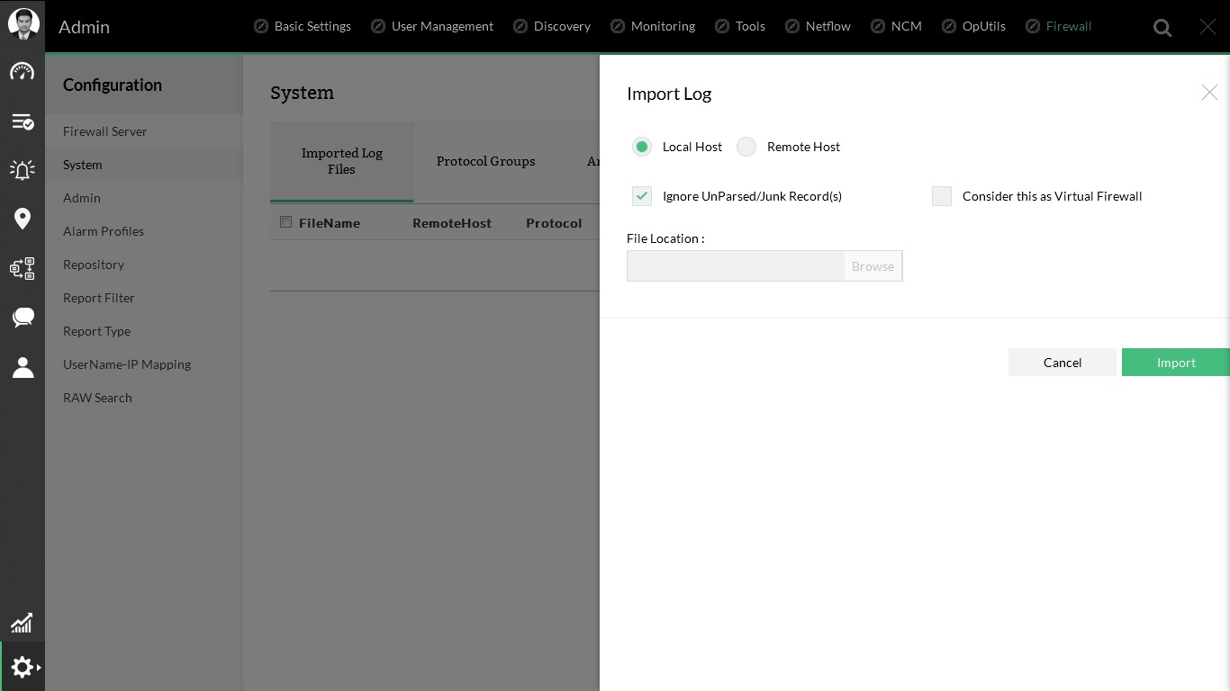Open the Dashboard gauge icon in sidebar
This screenshot has height=691, width=1230.
tap(23, 72)
